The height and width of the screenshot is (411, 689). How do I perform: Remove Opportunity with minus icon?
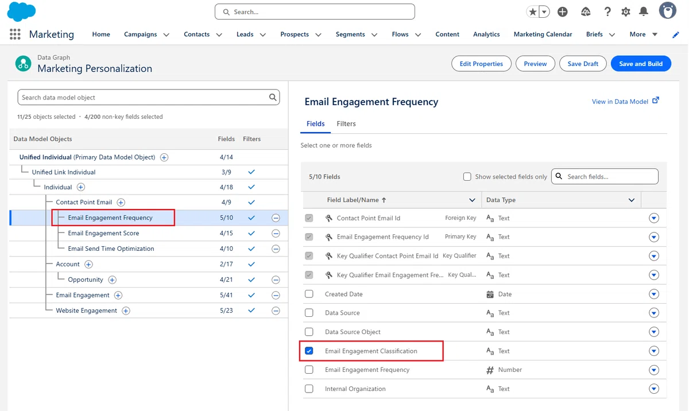pos(276,280)
